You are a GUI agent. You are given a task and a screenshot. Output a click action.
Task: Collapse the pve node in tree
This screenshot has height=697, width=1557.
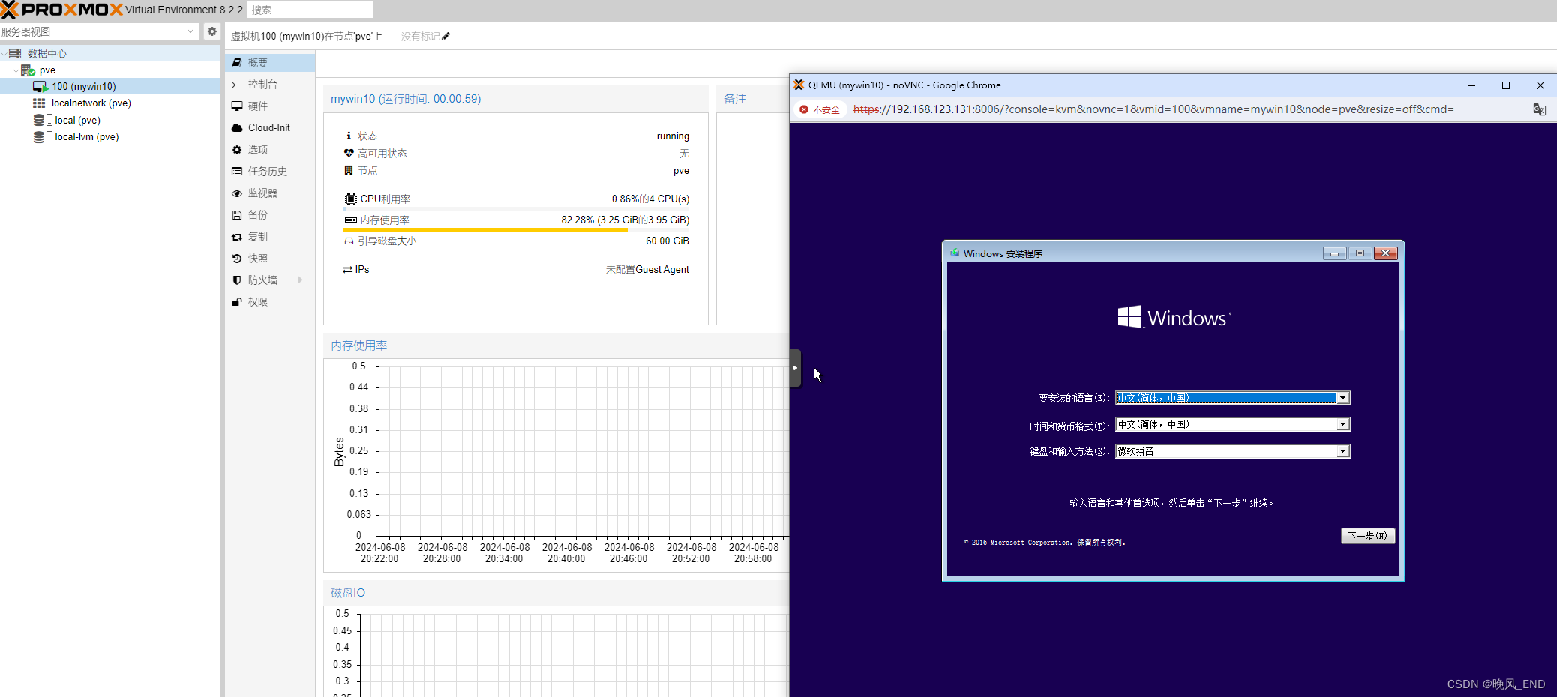16,70
